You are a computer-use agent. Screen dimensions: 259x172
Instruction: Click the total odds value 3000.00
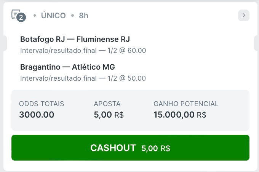click(x=37, y=115)
